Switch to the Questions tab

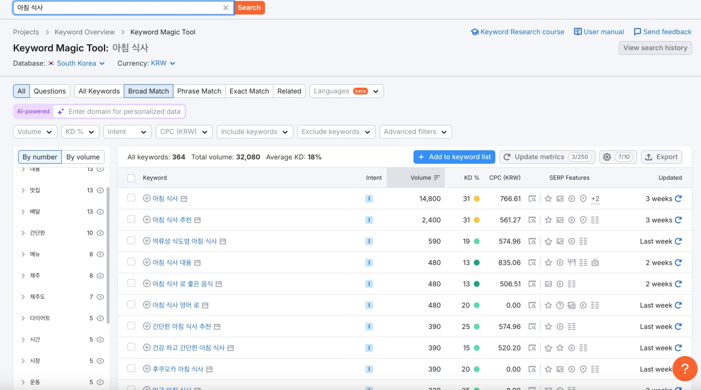50,91
